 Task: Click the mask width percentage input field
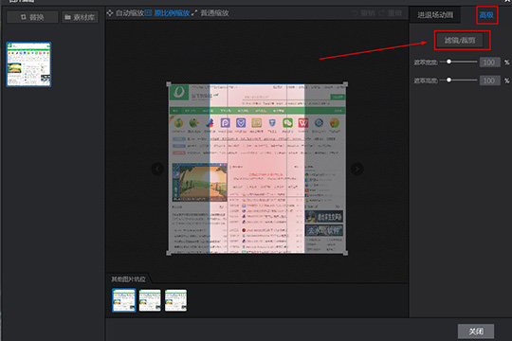pos(489,62)
